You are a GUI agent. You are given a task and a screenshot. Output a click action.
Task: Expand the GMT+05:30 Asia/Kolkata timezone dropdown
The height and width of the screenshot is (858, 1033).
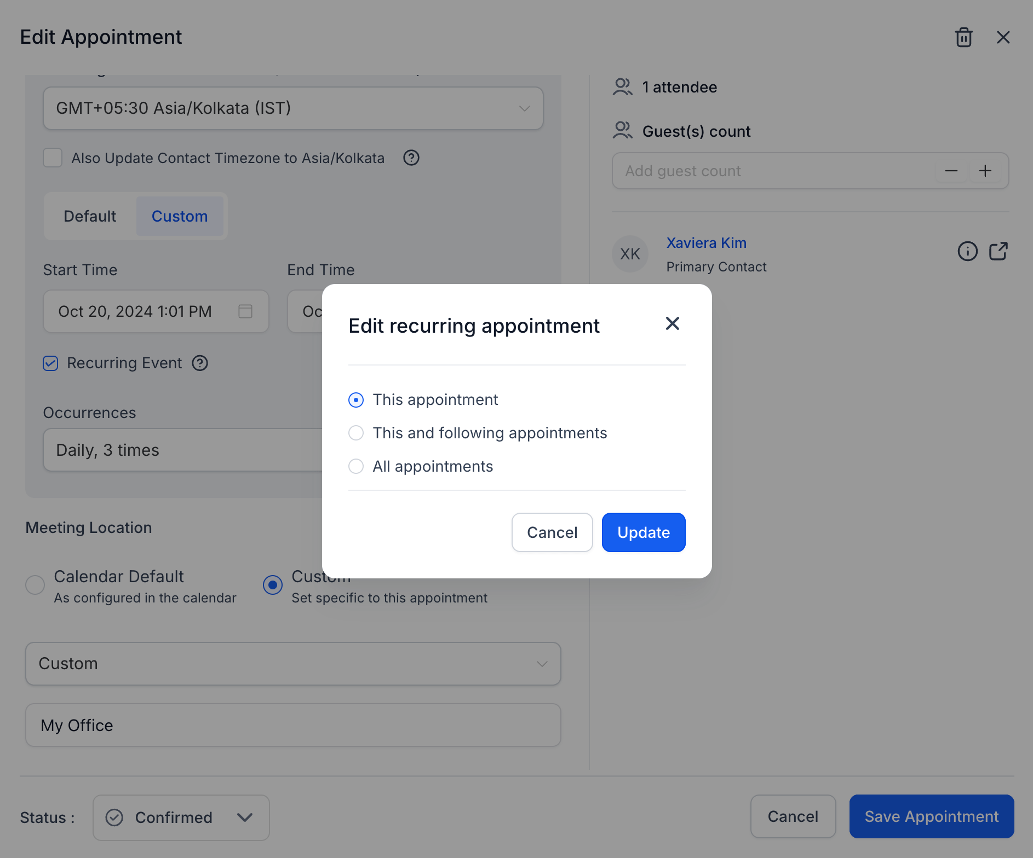tap(293, 108)
